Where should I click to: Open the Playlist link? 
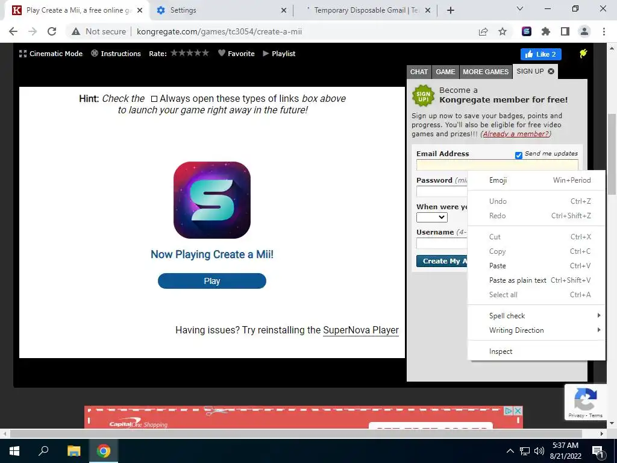tap(279, 54)
